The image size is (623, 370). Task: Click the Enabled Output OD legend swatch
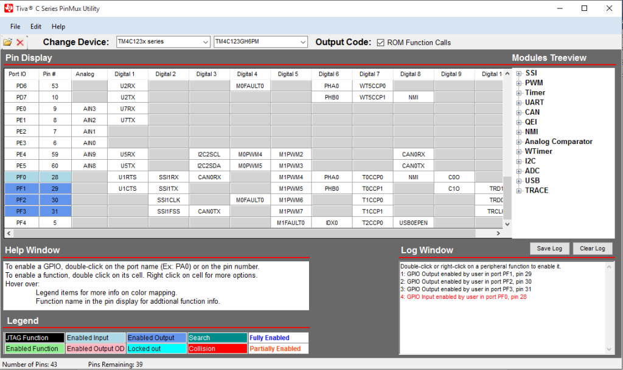click(x=96, y=349)
